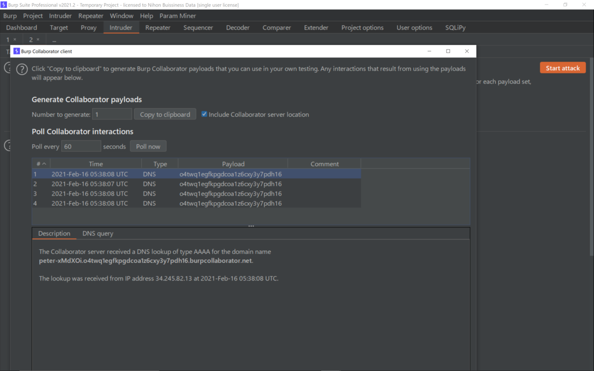
Task: Select the Intruder tool tab
Action: point(121,28)
